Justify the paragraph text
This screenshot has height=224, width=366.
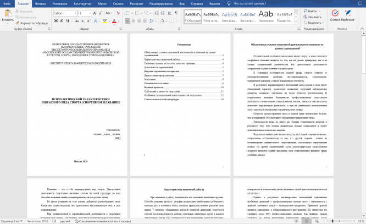(x=145, y=21)
